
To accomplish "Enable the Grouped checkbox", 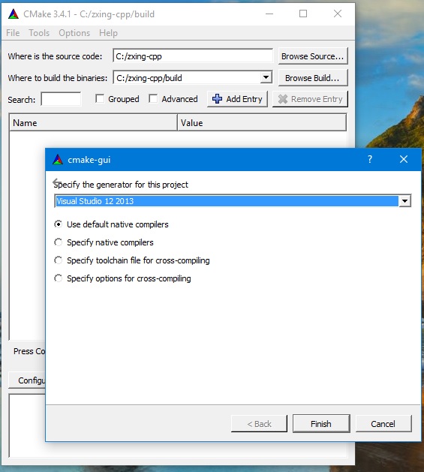I will pos(100,98).
